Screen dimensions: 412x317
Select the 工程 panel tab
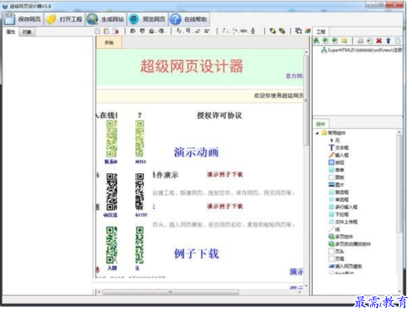[320, 32]
